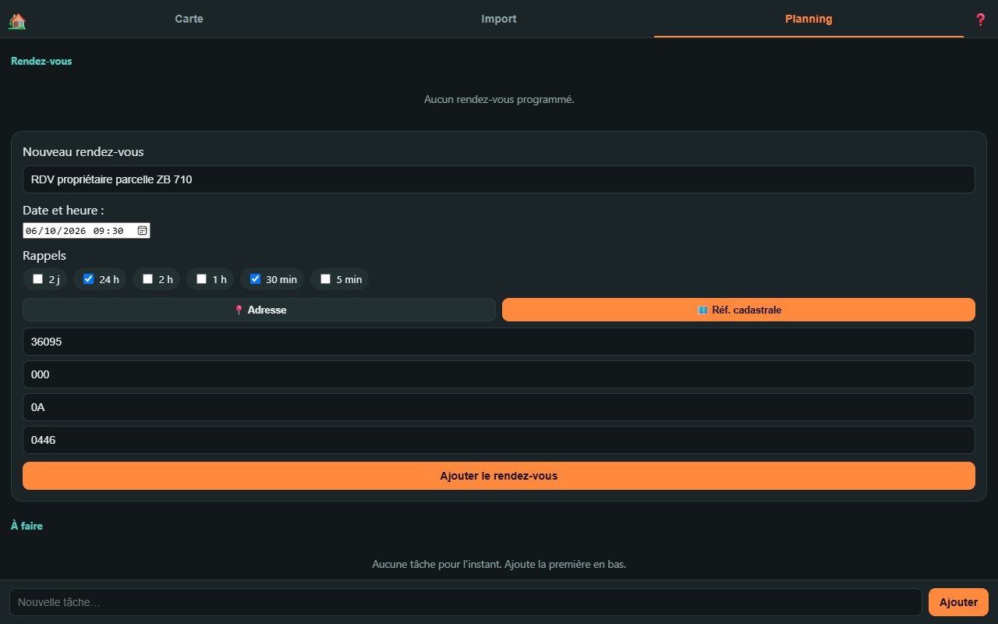This screenshot has width=998, height=624.
Task: Switch to the Carte tab
Action: (x=189, y=19)
